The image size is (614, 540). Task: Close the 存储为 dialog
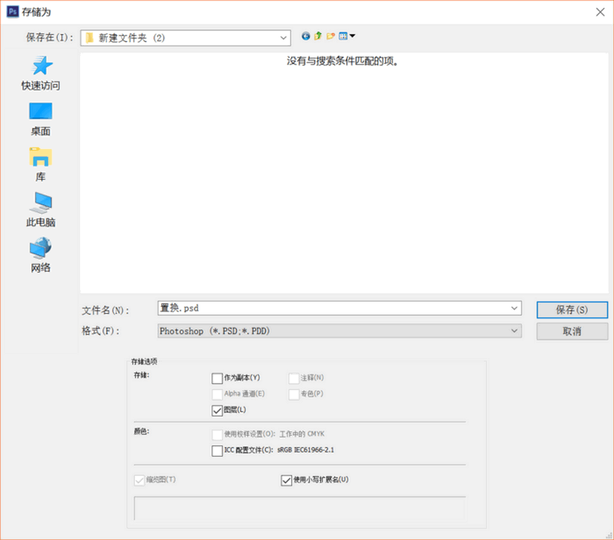[x=600, y=12]
